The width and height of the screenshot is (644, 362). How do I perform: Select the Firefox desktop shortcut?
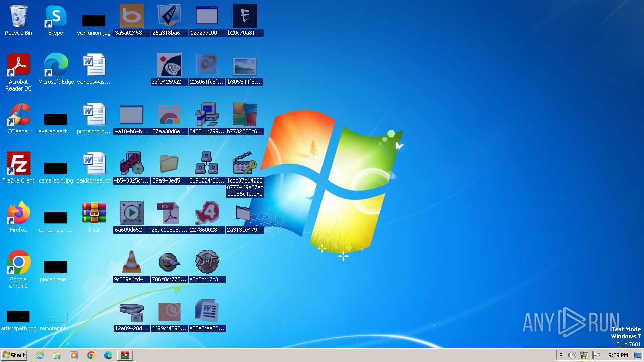(18, 213)
